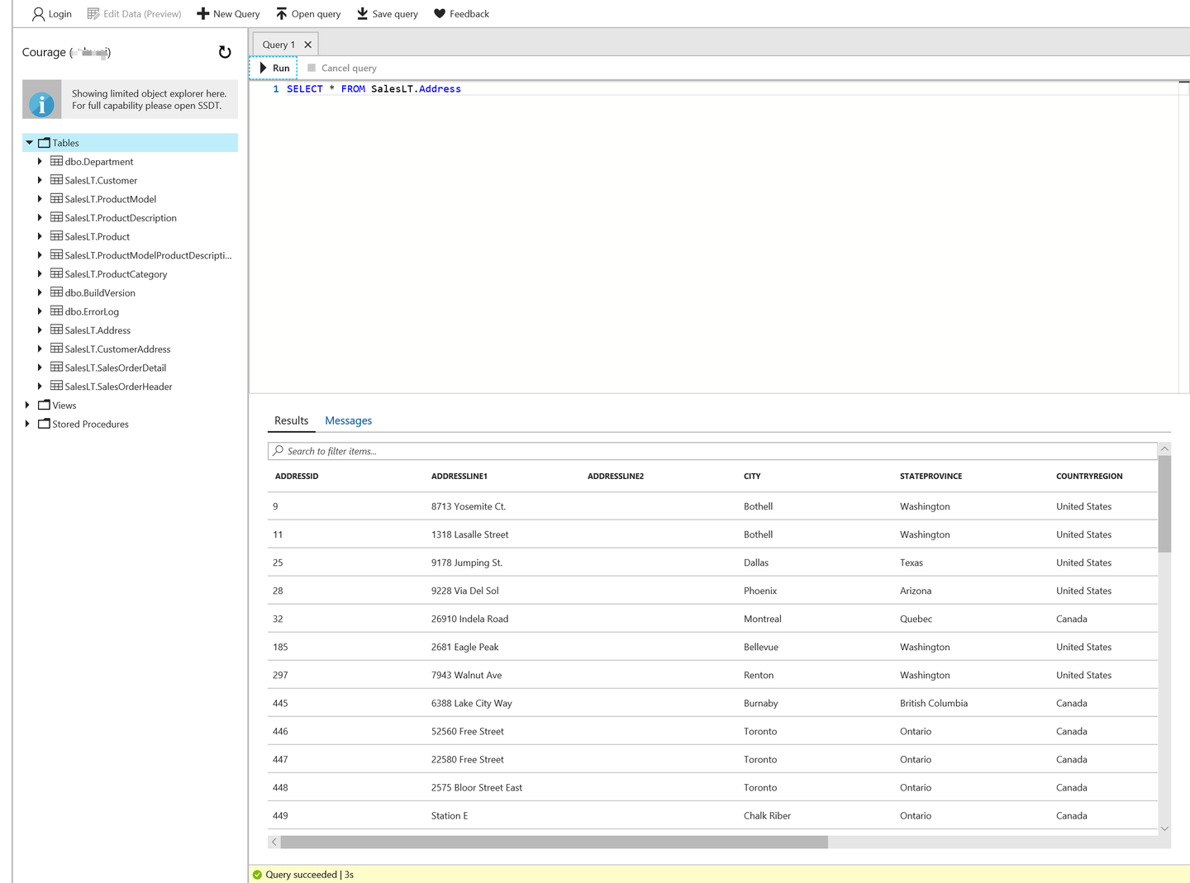Screen dimensions: 1190x883
Task: Click the Save query download icon
Action: point(362,14)
